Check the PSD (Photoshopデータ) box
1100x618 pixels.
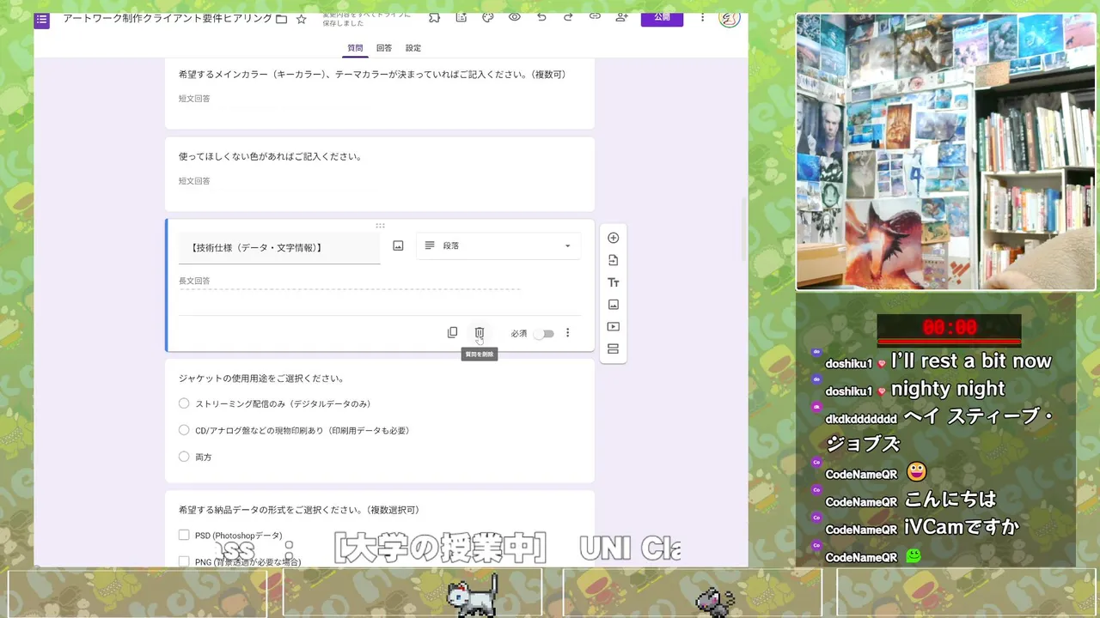tap(184, 535)
